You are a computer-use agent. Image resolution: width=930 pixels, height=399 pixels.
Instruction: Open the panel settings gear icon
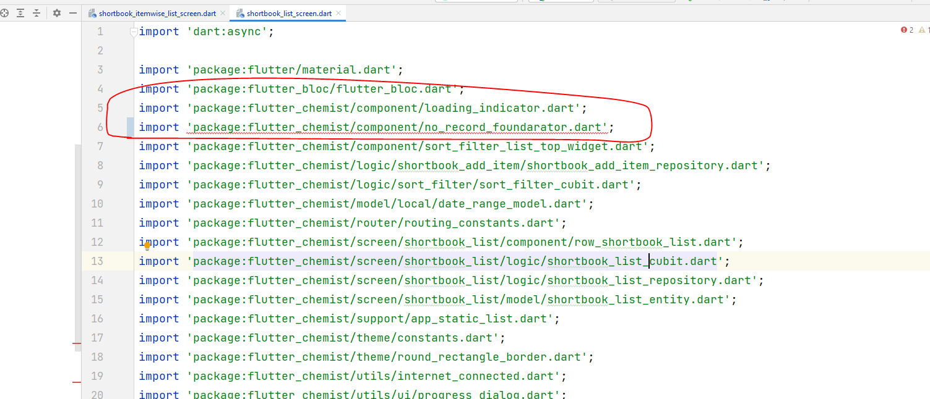point(56,13)
